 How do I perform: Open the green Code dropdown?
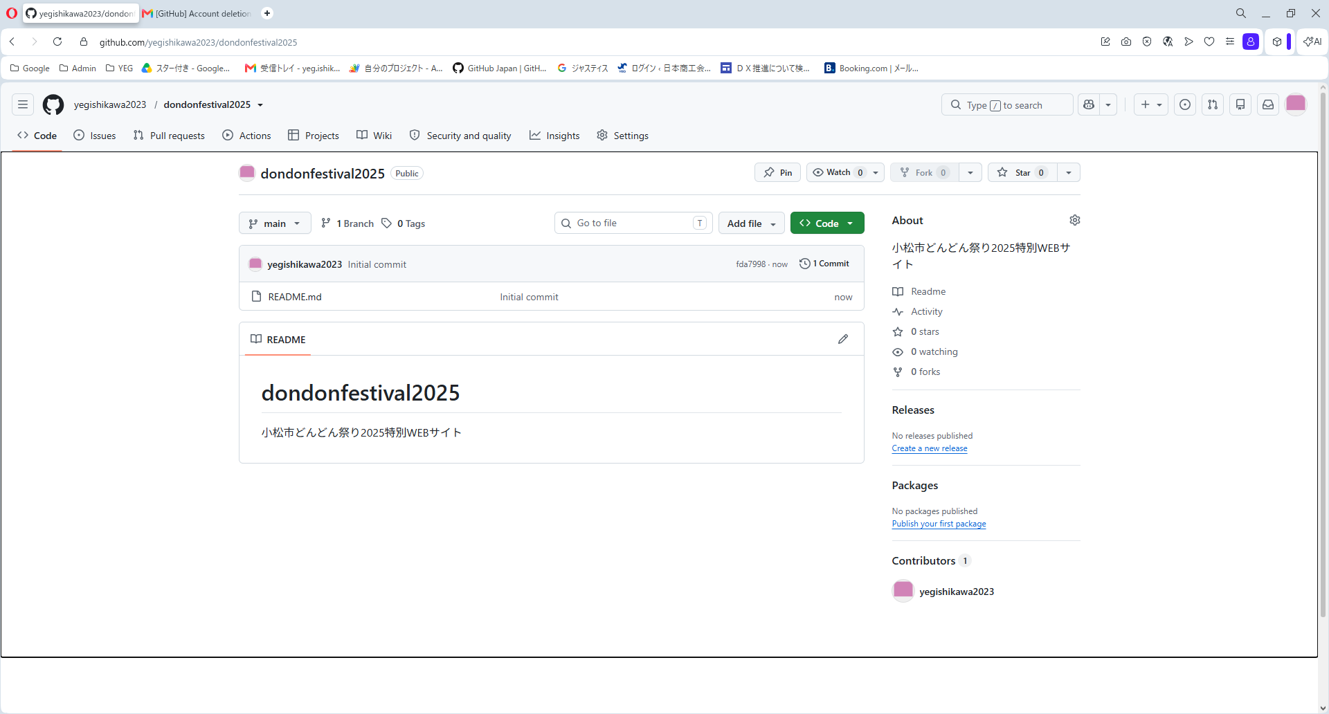point(827,223)
